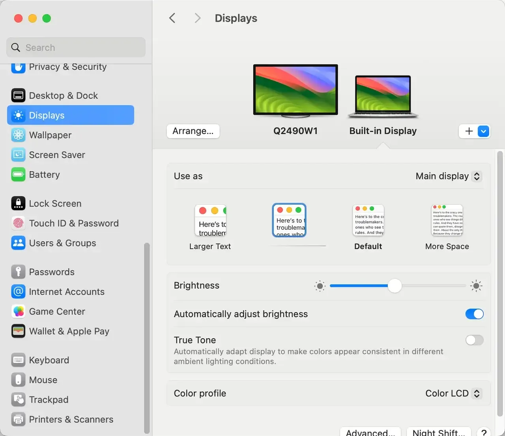The image size is (505, 436).
Task: Click the plus add display icon
Action: [469, 131]
